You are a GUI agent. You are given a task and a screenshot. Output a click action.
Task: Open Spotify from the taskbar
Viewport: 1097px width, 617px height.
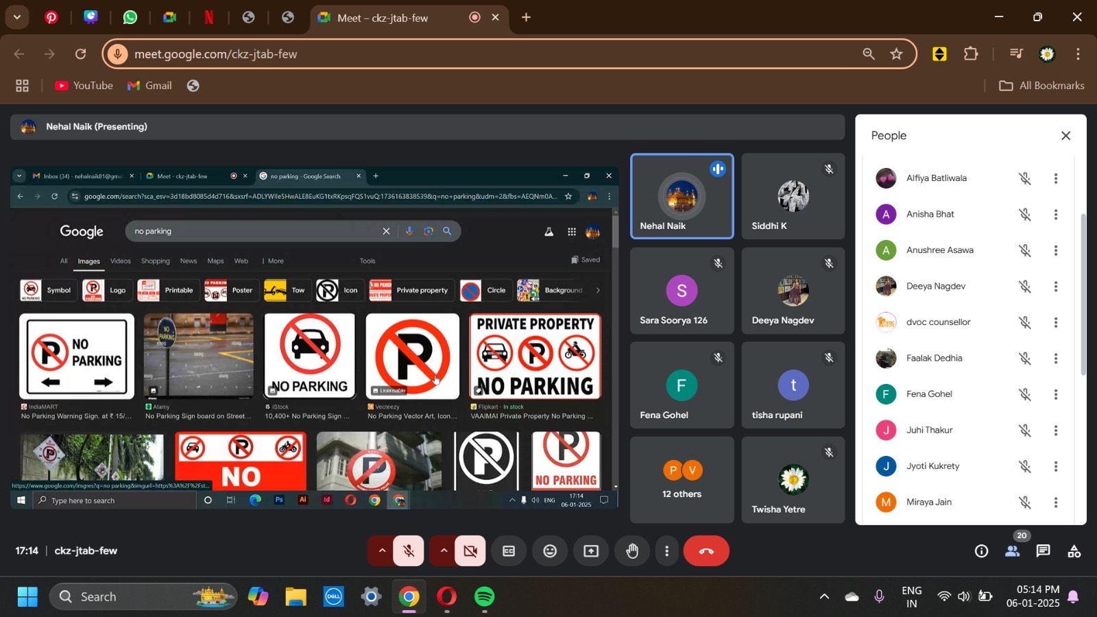pos(485,597)
